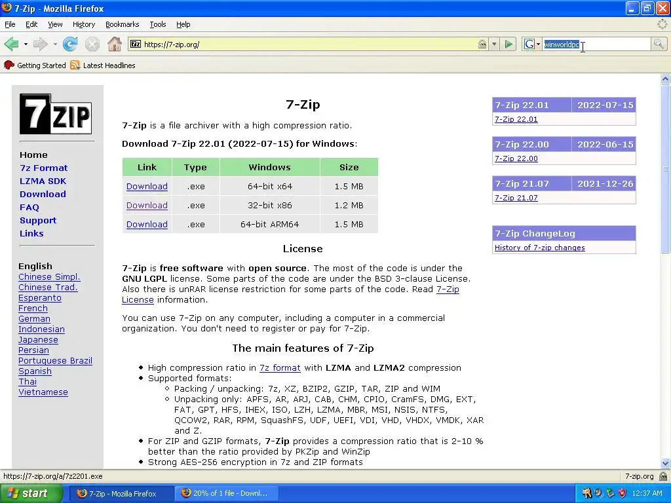Viewport: 671px width, 503px height.
Task: Click the green Go arrow button
Action: (x=508, y=44)
